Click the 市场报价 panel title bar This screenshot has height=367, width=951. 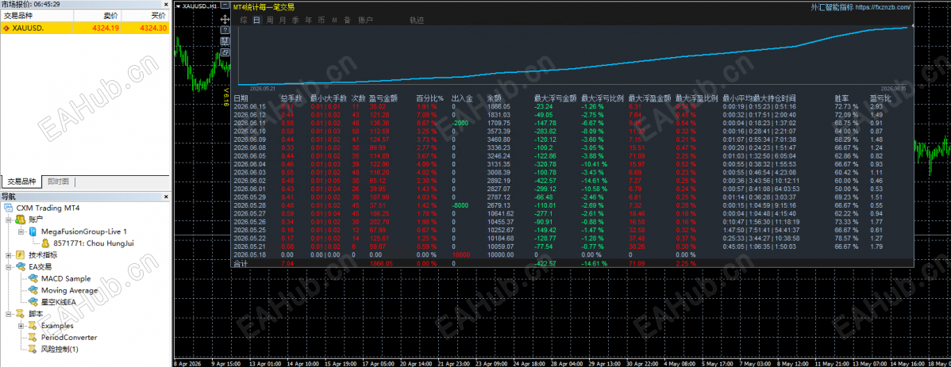(x=85, y=4)
